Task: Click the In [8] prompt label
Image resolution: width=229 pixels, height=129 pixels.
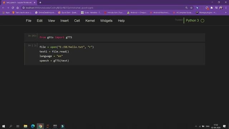Action: tap(32, 36)
